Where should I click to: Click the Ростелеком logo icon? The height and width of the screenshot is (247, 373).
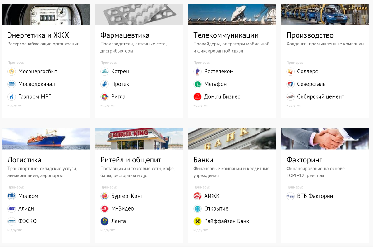pyautogui.click(x=197, y=72)
